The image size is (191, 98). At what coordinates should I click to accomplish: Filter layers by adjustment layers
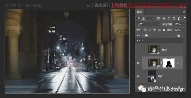(x=164, y=18)
